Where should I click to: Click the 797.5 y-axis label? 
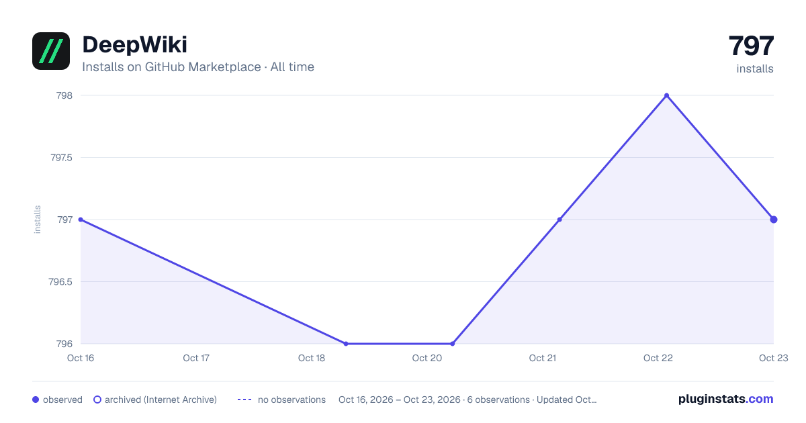coord(61,158)
